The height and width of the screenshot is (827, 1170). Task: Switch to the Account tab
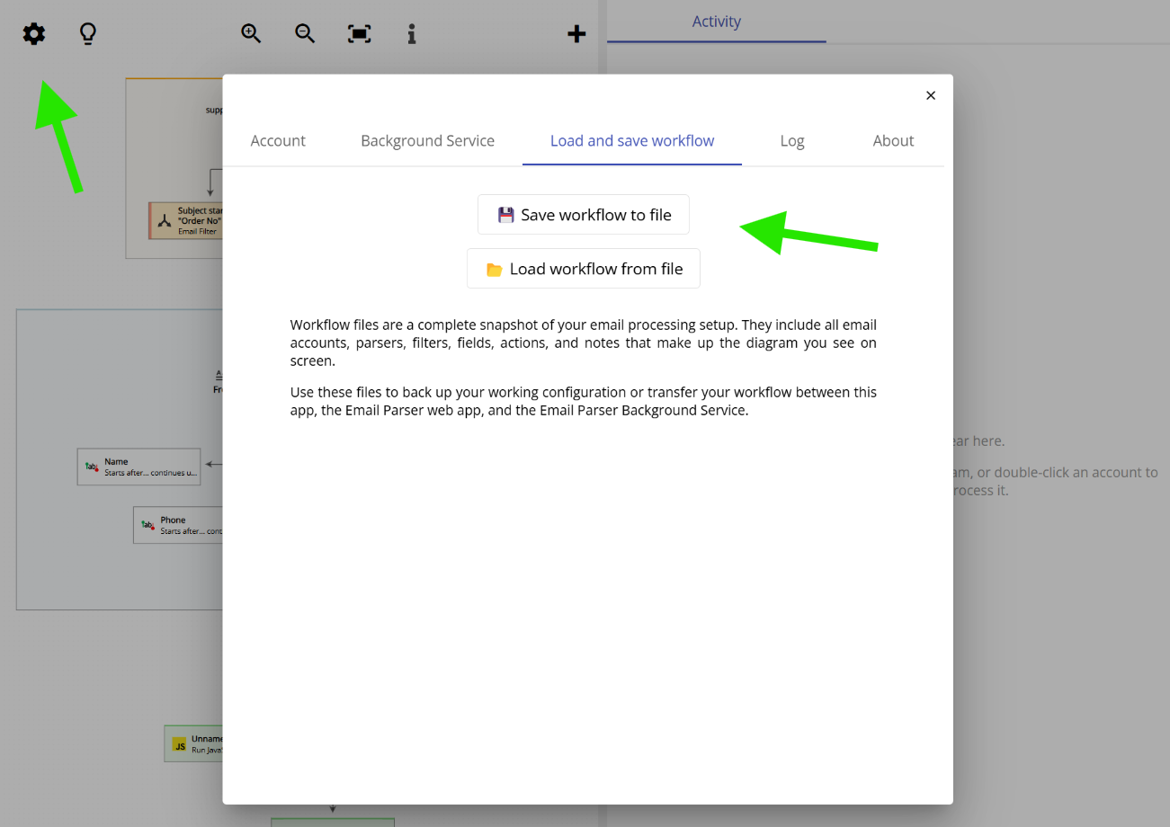pos(278,140)
